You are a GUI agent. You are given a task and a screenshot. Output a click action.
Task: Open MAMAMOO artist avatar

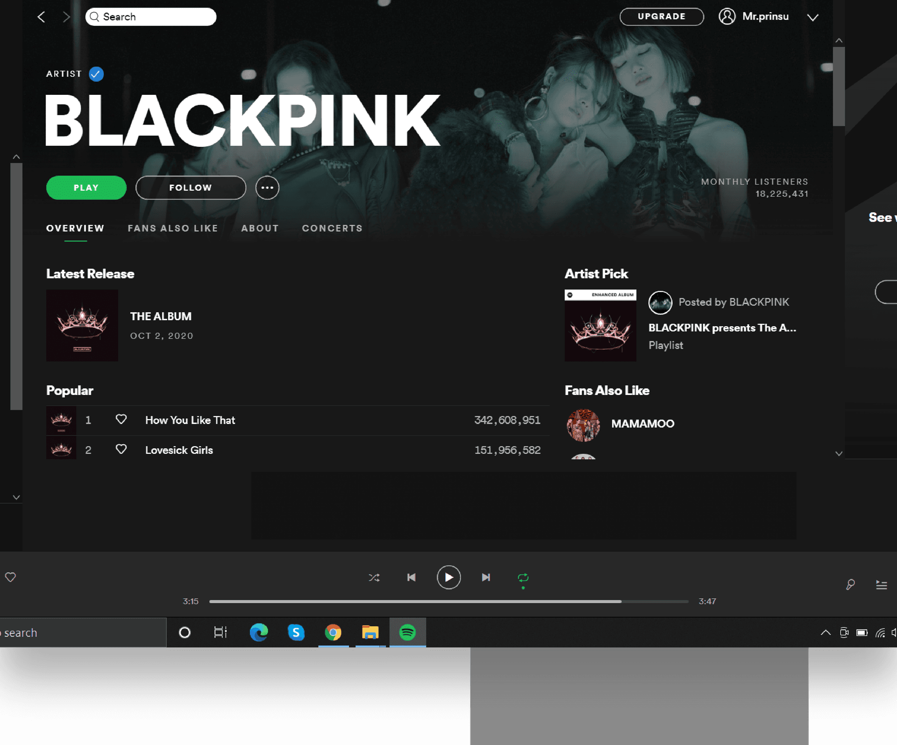click(x=583, y=425)
